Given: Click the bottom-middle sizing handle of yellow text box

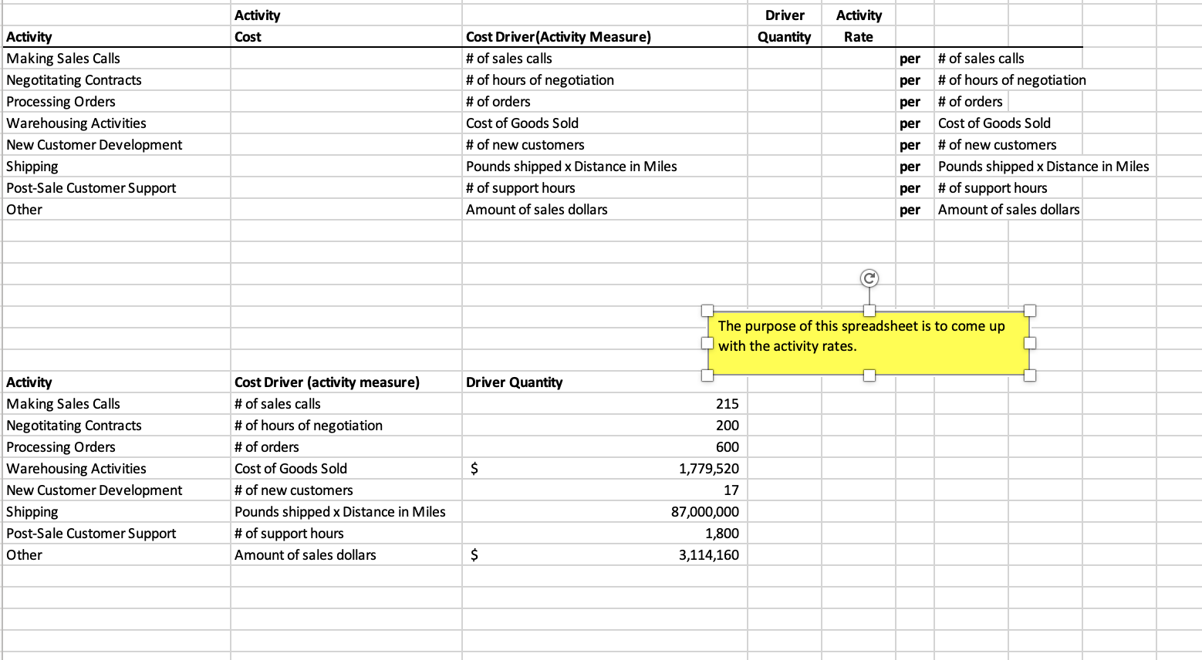Looking at the screenshot, I should [x=869, y=375].
